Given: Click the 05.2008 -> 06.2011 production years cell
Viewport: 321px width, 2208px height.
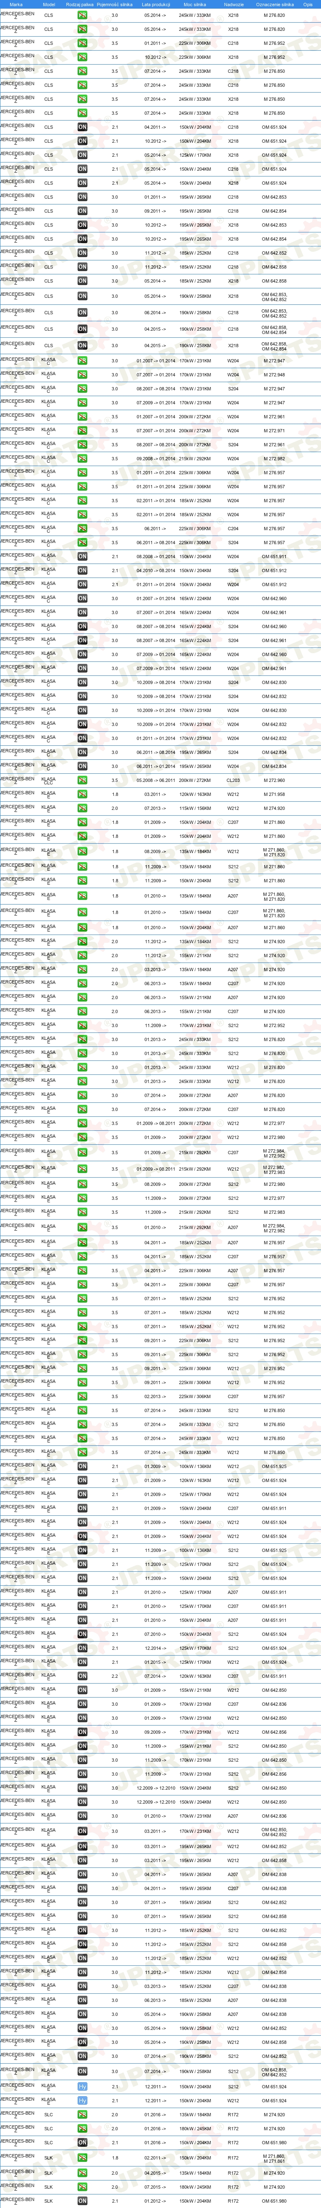Looking at the screenshot, I should tap(156, 781).
